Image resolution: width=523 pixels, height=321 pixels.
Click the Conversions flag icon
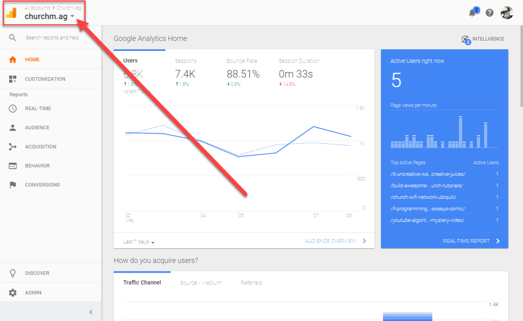(13, 185)
